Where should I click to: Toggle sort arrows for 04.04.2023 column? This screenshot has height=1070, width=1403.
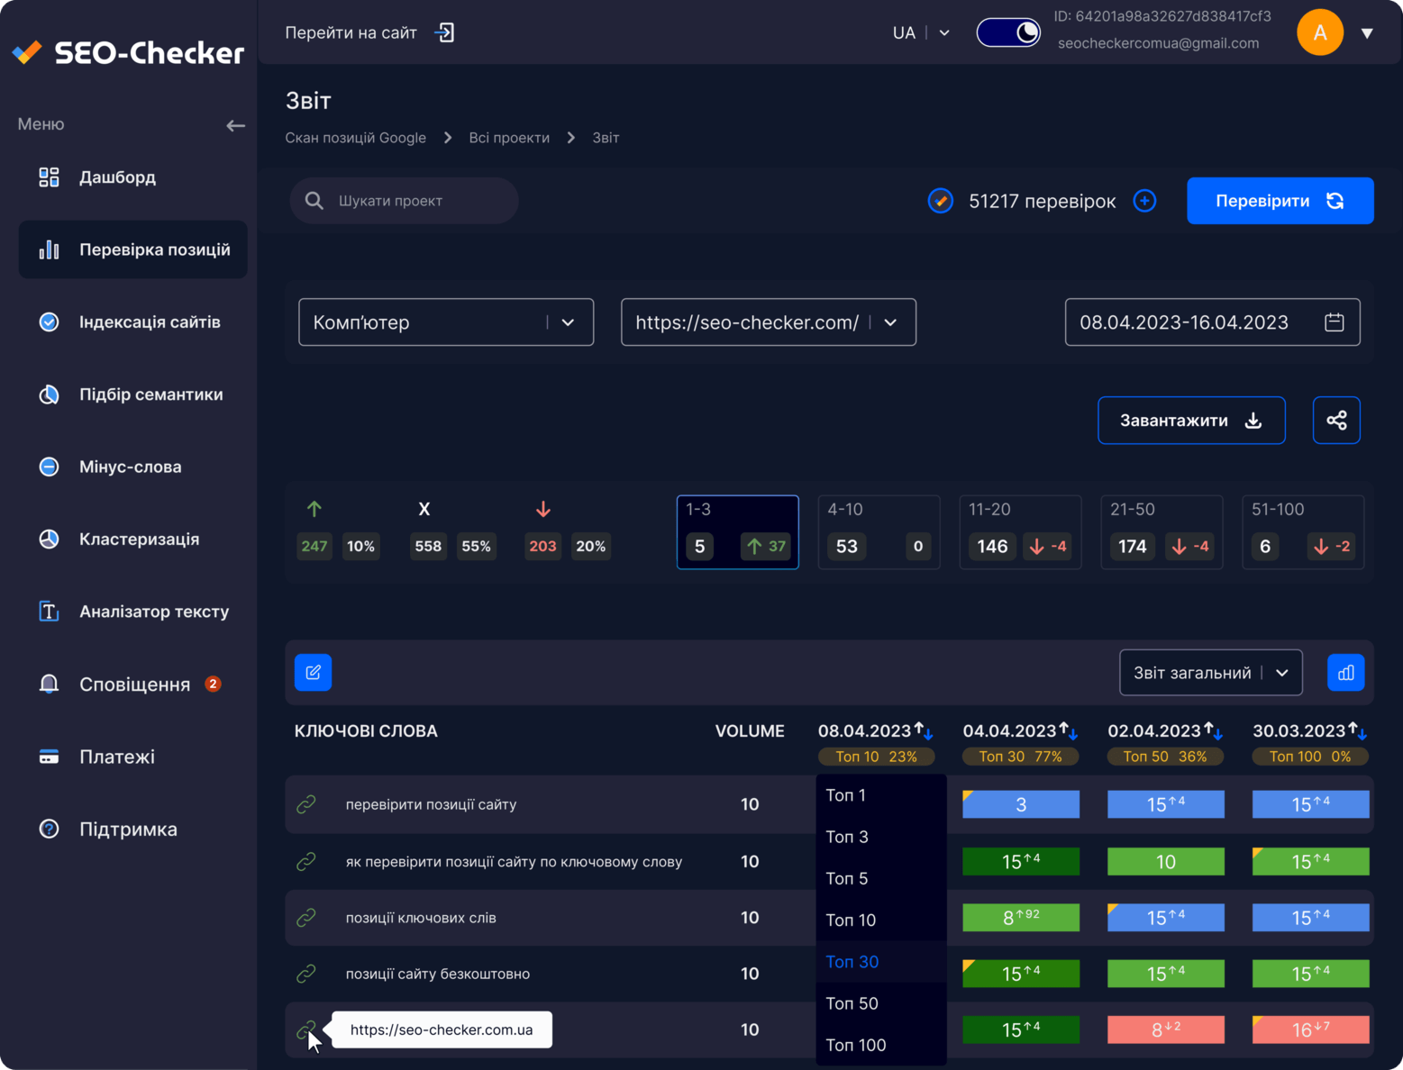pyautogui.click(x=1068, y=730)
